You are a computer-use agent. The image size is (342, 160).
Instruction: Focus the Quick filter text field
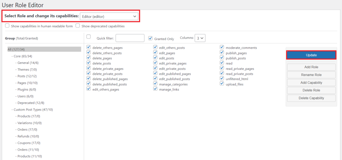(x=130, y=38)
